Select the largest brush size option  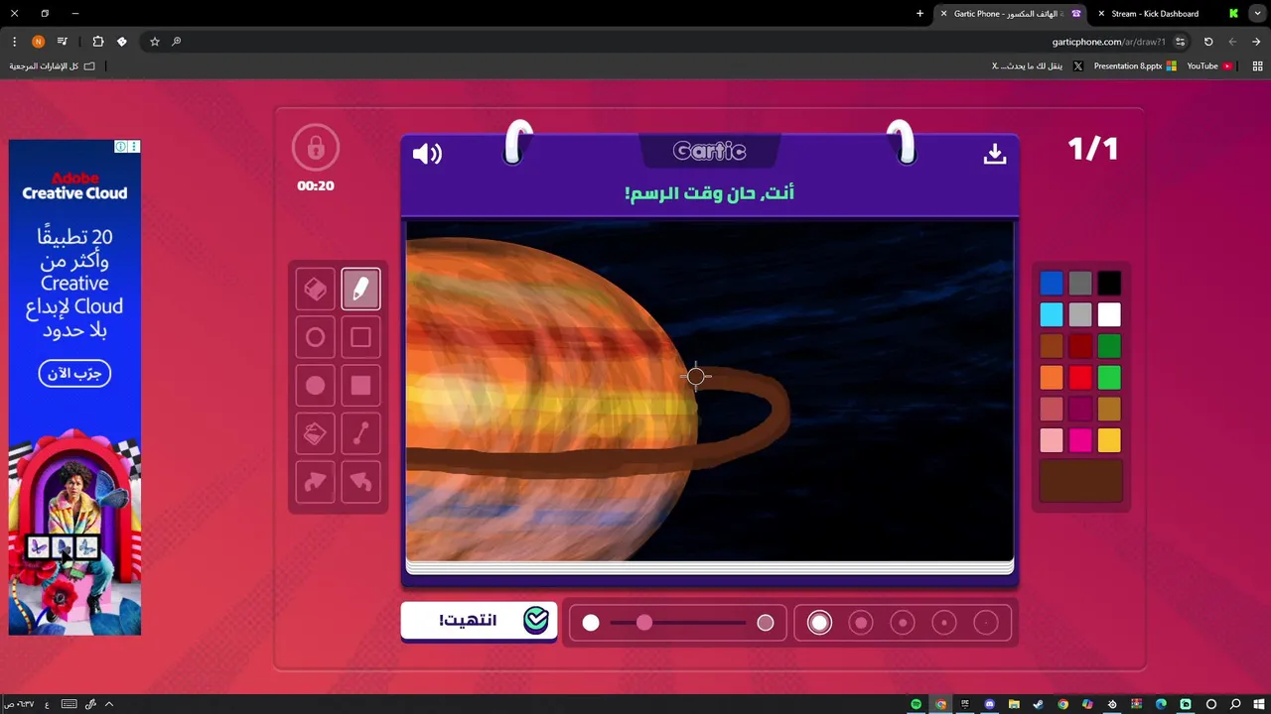pyautogui.click(x=819, y=623)
